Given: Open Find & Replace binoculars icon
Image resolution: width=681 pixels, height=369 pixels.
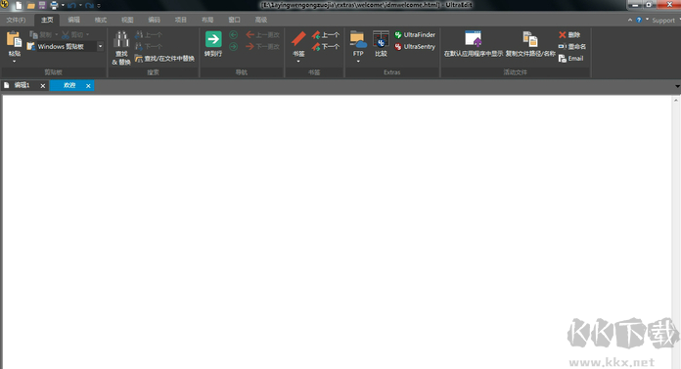Looking at the screenshot, I should pyautogui.click(x=121, y=39).
